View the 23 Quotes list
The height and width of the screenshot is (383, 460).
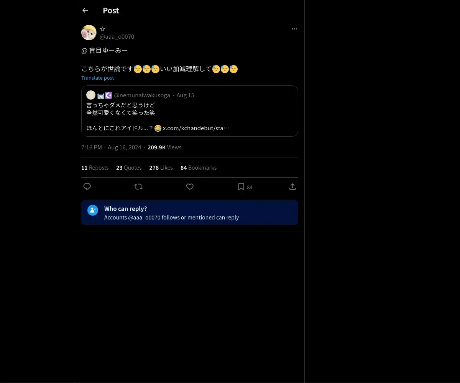point(129,168)
